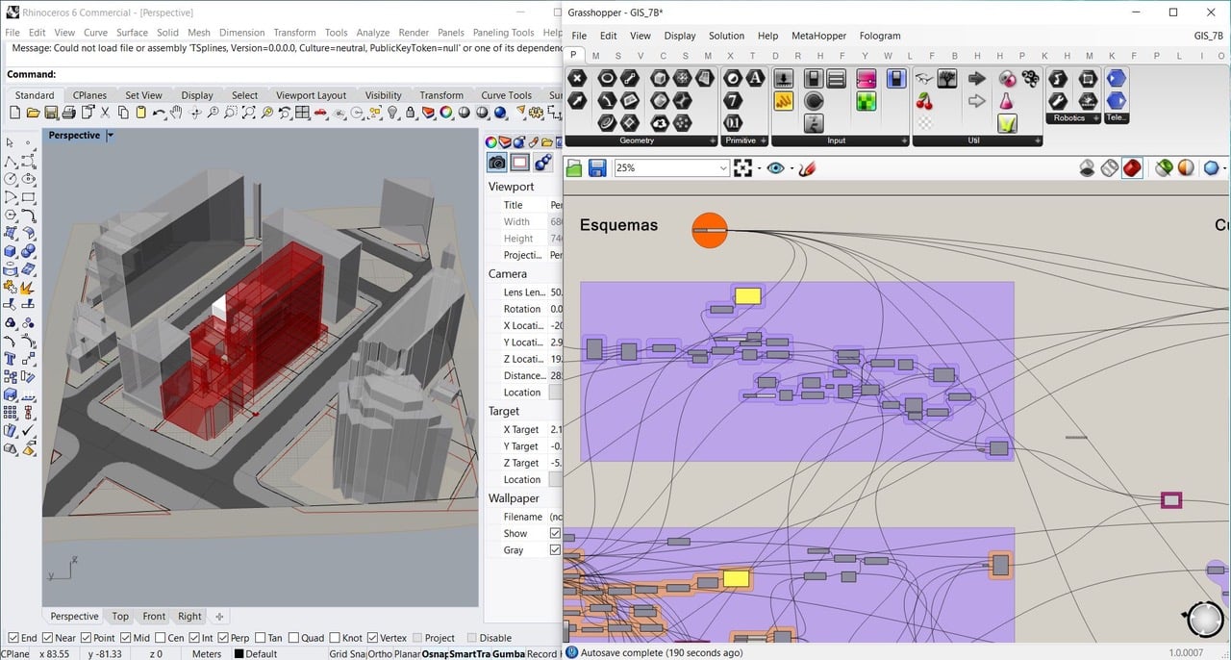This screenshot has width=1231, height=660.
Task: Click the Zoom Extents icon in Grasshopper canvas toolbar
Action: coord(742,168)
